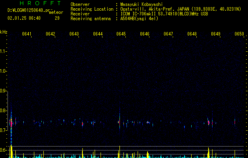Click the 0647 time marker
Viewport: 248px width, 158px height.
point(168,34)
